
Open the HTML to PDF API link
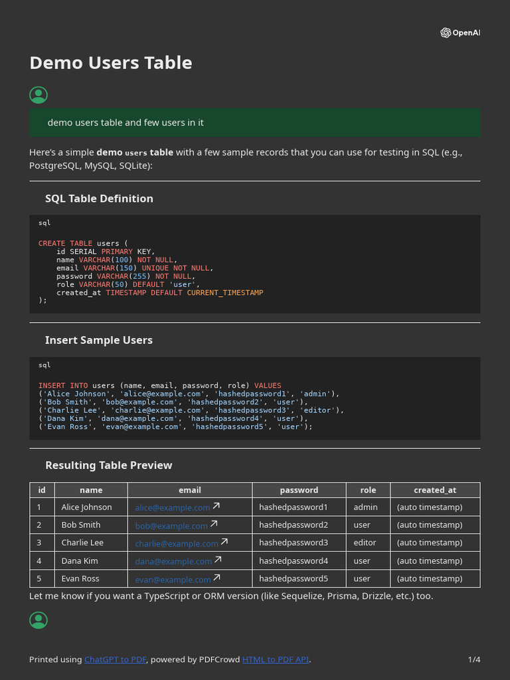click(276, 659)
